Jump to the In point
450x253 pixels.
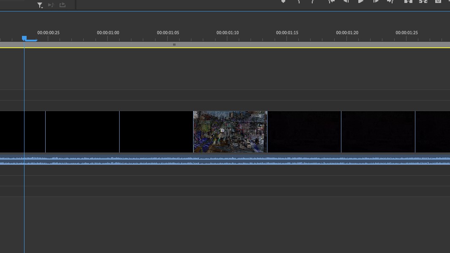(x=331, y=1)
